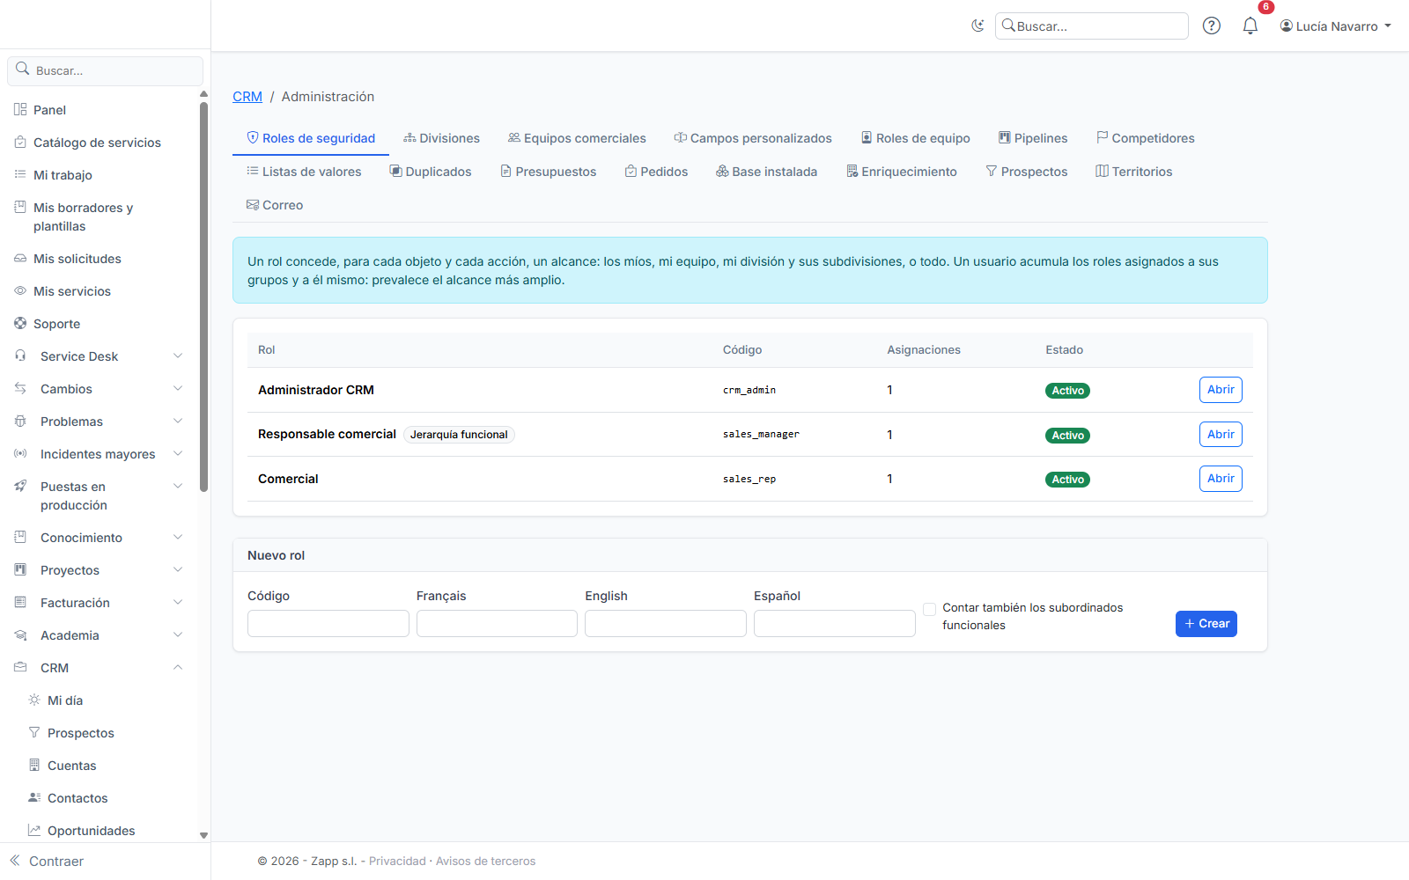Expand the Problemas menu chevron
This screenshot has width=1409, height=880.
tap(178, 421)
